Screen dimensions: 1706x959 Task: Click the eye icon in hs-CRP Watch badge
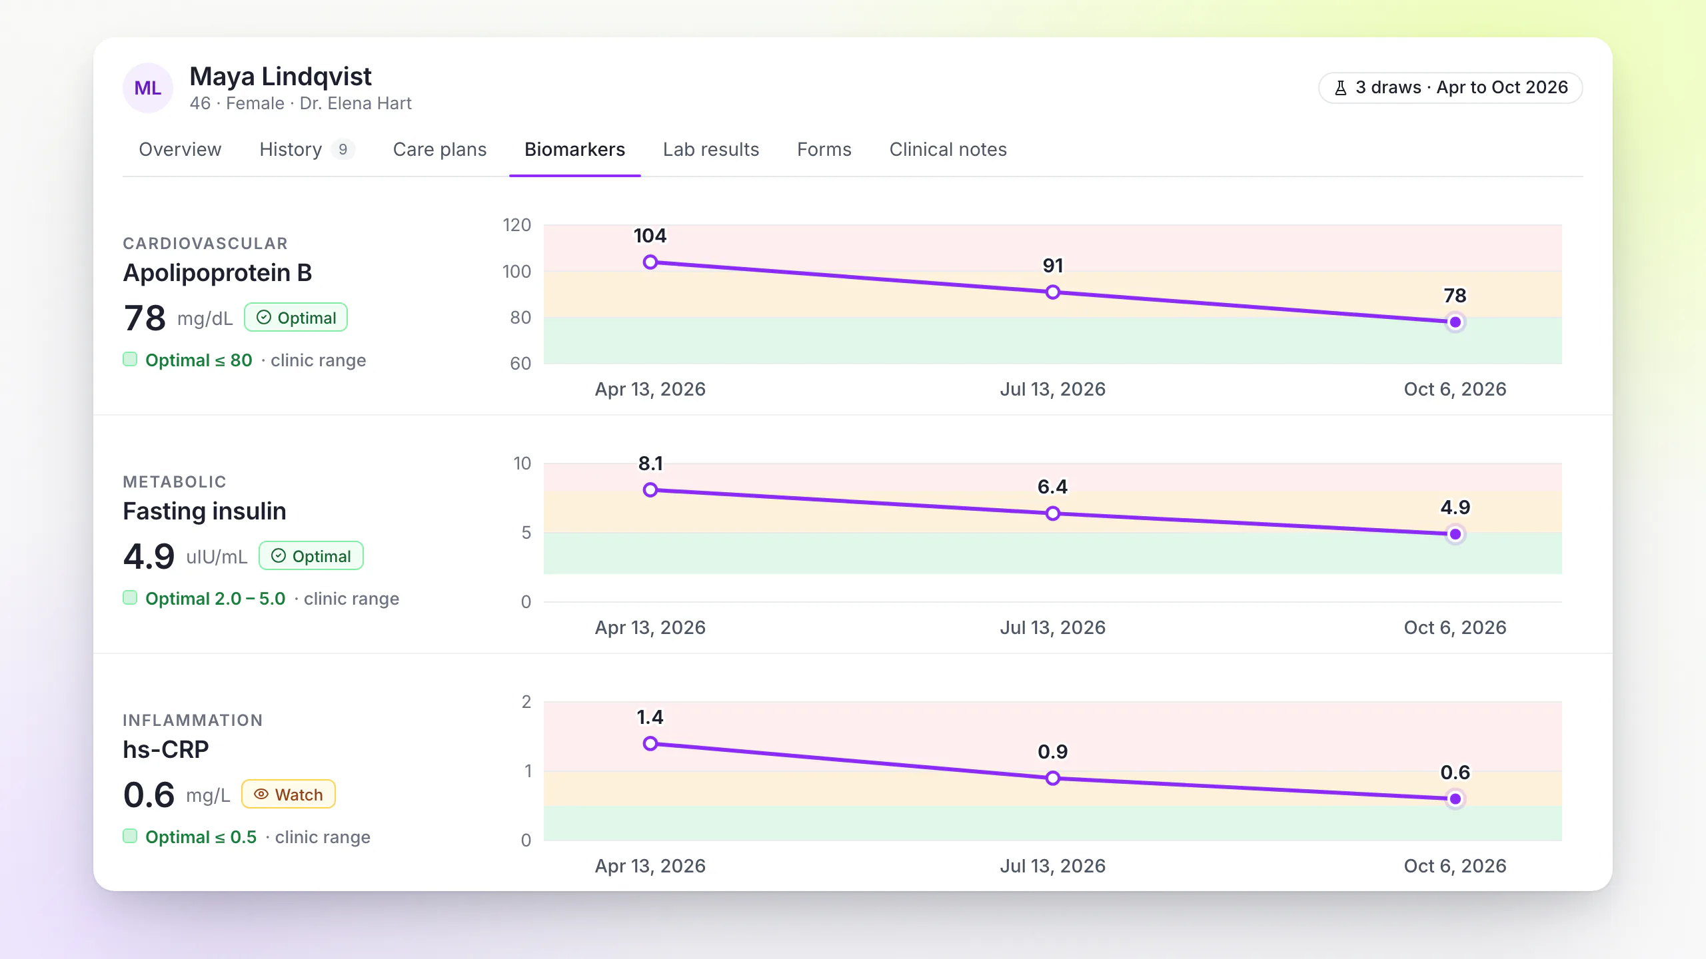click(x=261, y=795)
